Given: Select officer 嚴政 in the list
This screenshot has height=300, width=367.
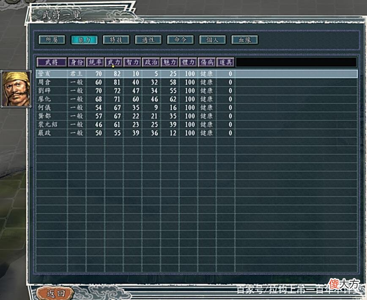Looking at the screenshot, I should tap(197, 133).
